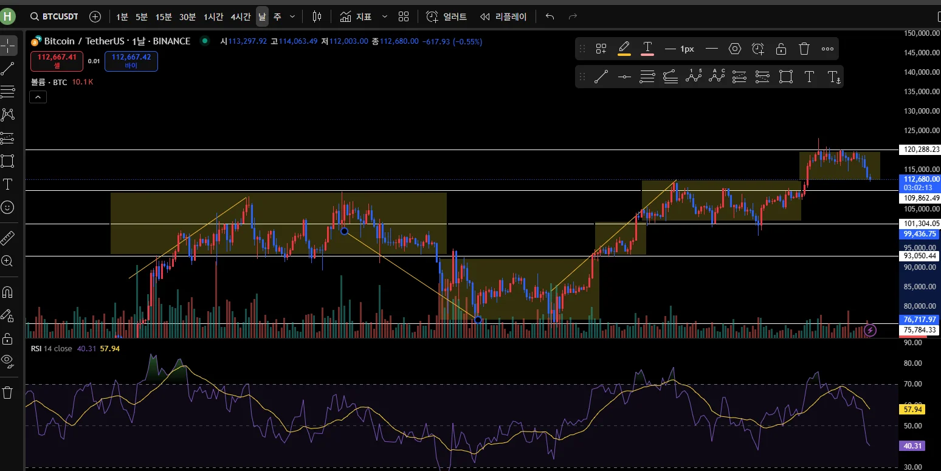
Task: Select the 15분 timeframe
Action: 163,16
